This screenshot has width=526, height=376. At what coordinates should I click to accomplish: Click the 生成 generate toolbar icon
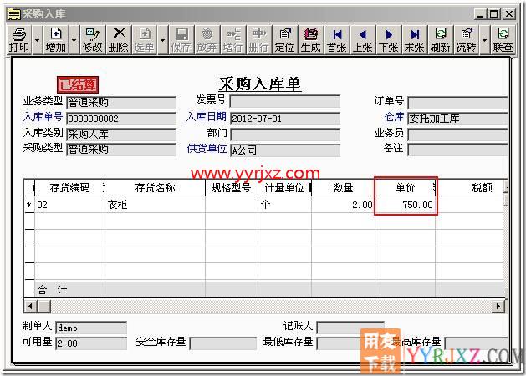(x=310, y=40)
